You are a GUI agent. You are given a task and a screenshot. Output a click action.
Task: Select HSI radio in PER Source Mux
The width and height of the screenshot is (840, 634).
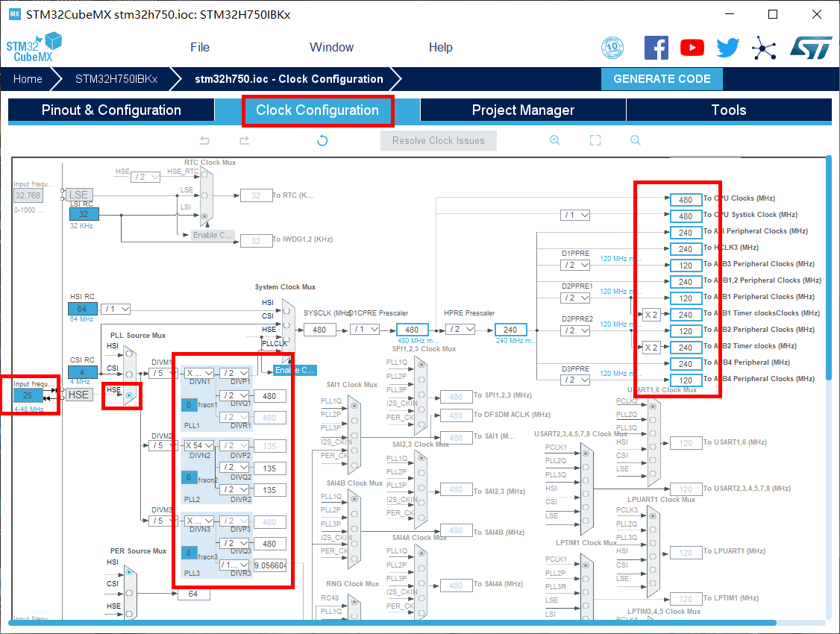[130, 573]
